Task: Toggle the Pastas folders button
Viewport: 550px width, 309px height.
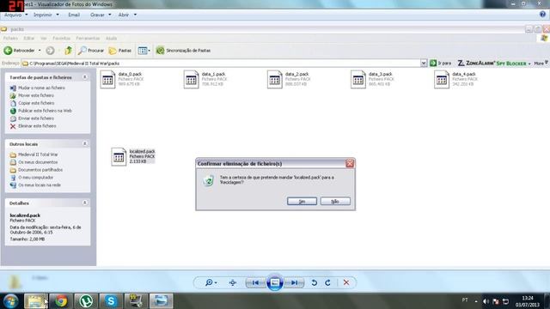Action: point(120,51)
